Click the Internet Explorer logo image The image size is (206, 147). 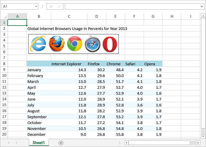coord(38,44)
